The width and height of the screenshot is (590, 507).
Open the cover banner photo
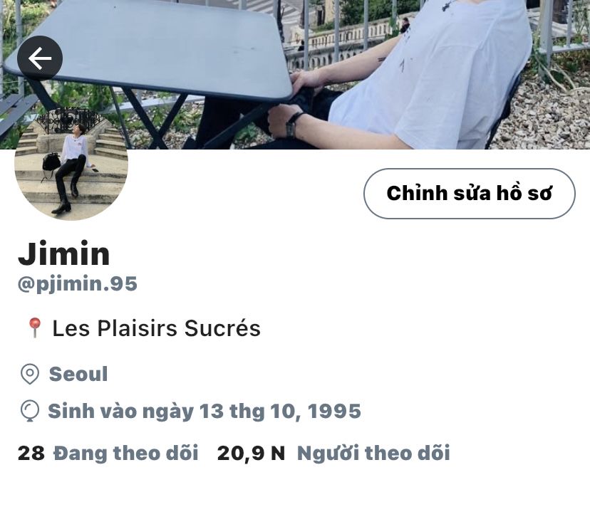295,75
